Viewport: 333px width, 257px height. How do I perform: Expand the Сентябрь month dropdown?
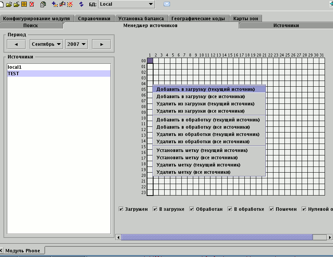coord(47,44)
